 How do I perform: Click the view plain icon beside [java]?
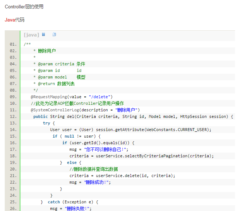43,34
